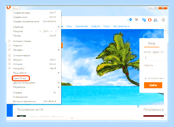Open the Игры link
Screen dimensions: 174x127
click(x=69, y=26)
